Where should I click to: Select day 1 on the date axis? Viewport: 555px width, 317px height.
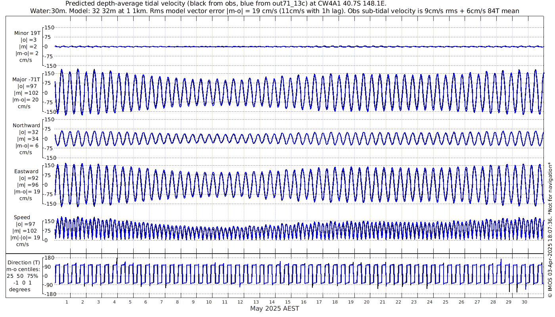tap(67, 302)
